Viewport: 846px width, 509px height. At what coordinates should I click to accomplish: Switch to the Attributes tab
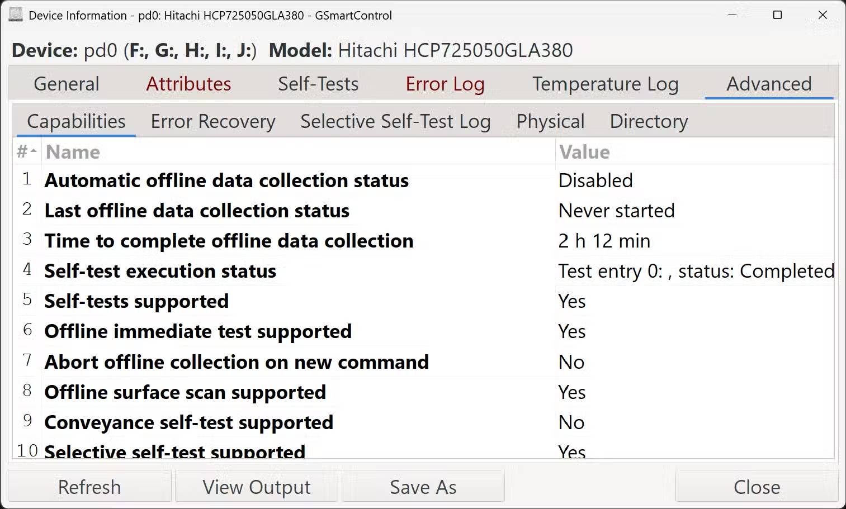188,84
